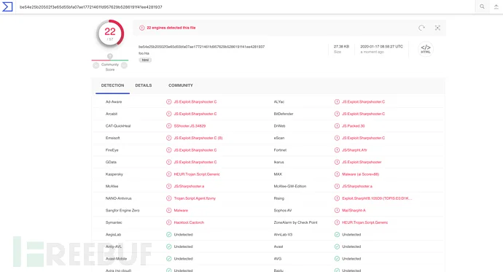Switch to the DETAILS tab

(144, 85)
